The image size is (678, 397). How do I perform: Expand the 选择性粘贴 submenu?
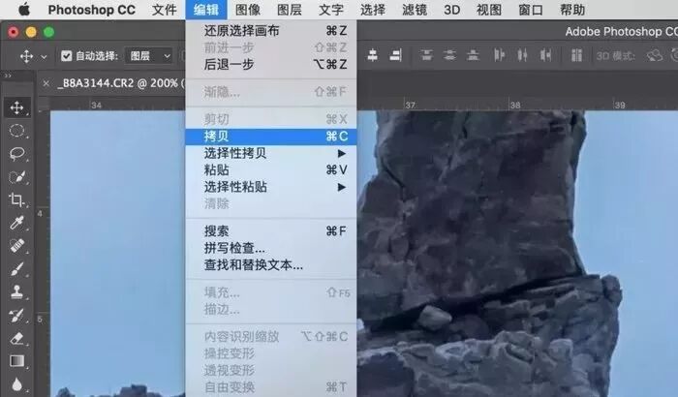(270, 187)
